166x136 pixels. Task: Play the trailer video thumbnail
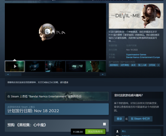tap(14, 66)
